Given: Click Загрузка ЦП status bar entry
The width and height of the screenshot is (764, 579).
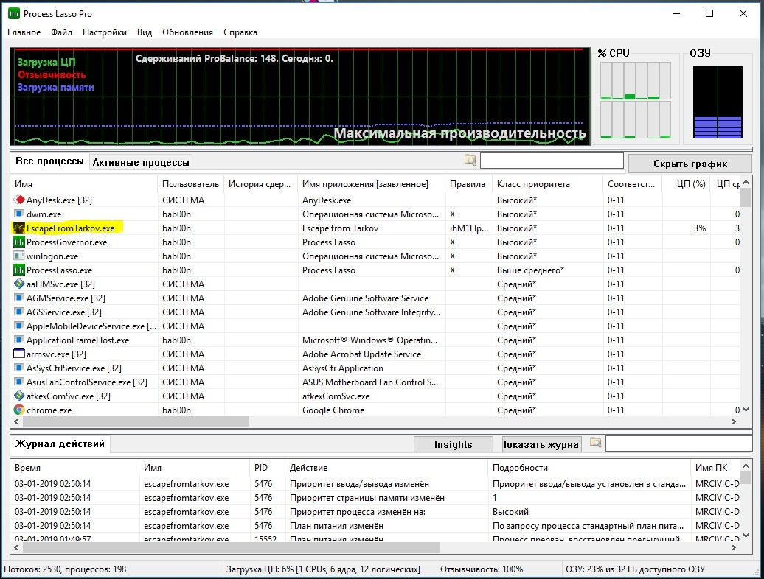Looking at the screenshot, I should click(323, 569).
